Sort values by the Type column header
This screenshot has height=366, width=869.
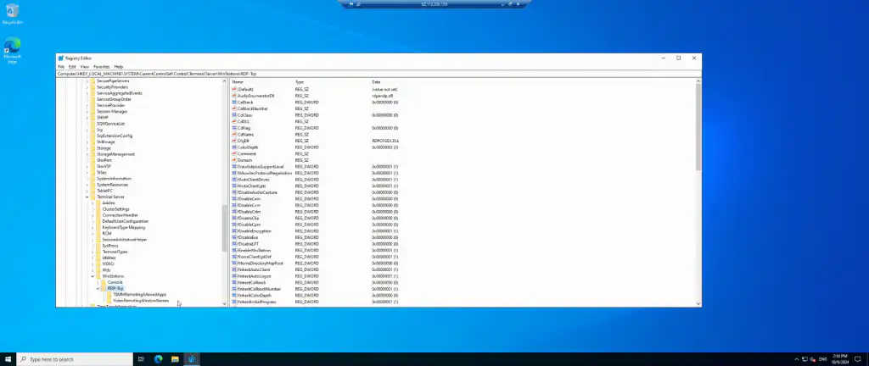coord(300,81)
